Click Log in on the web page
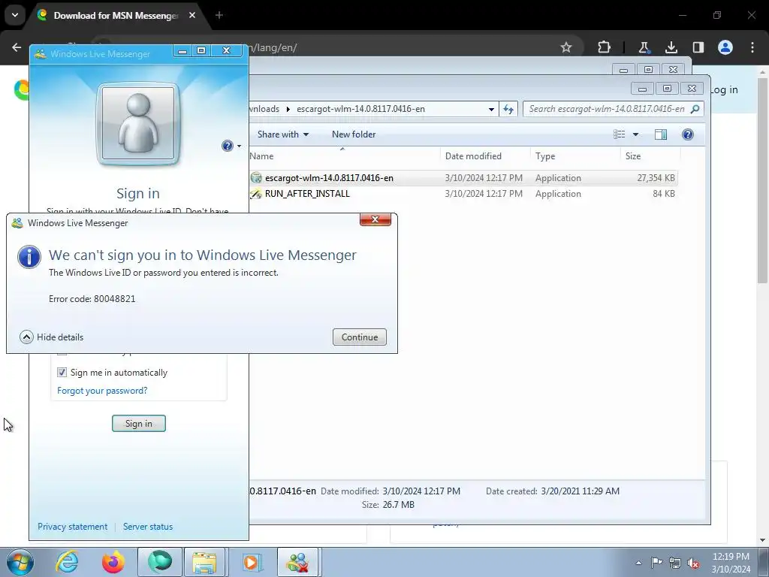 (724, 90)
